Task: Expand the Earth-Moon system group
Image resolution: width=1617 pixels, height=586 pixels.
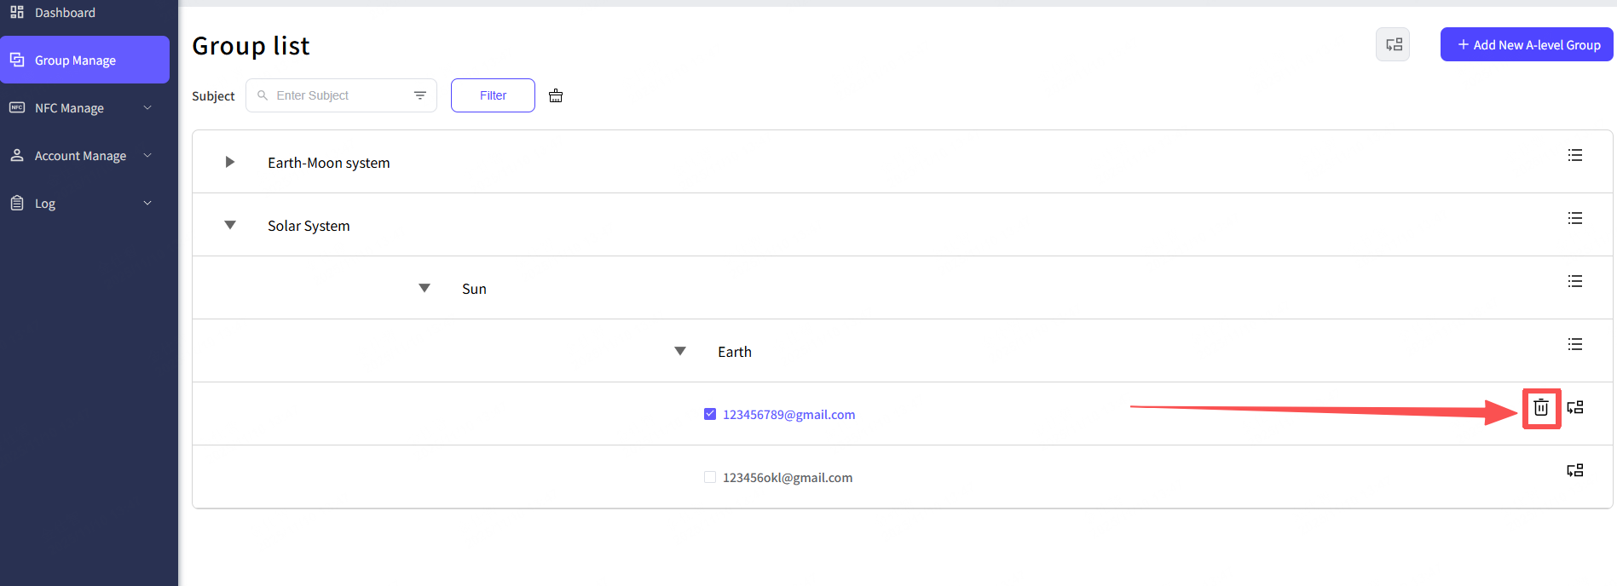Action: tap(229, 162)
